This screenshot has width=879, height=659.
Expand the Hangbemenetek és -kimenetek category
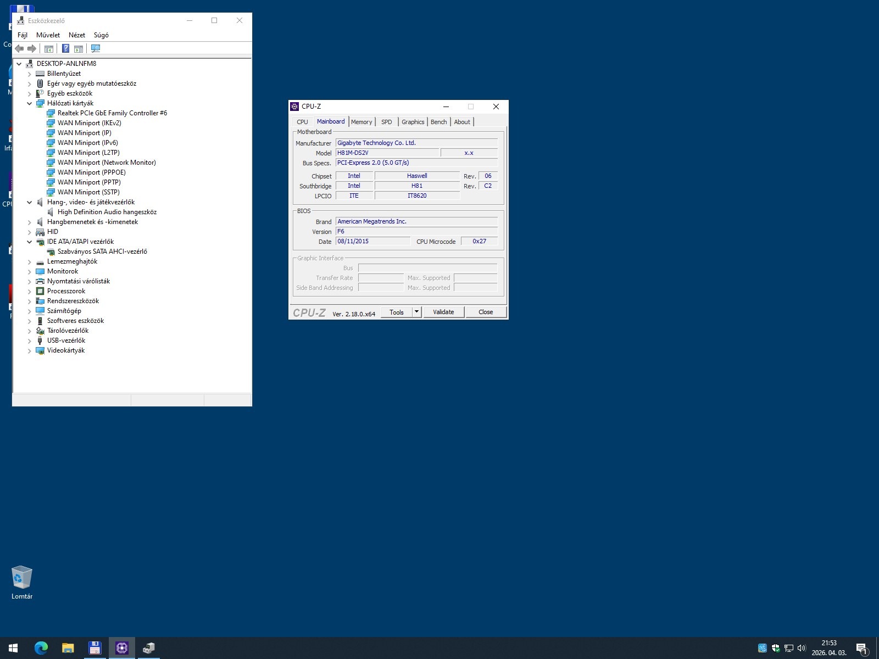30,222
